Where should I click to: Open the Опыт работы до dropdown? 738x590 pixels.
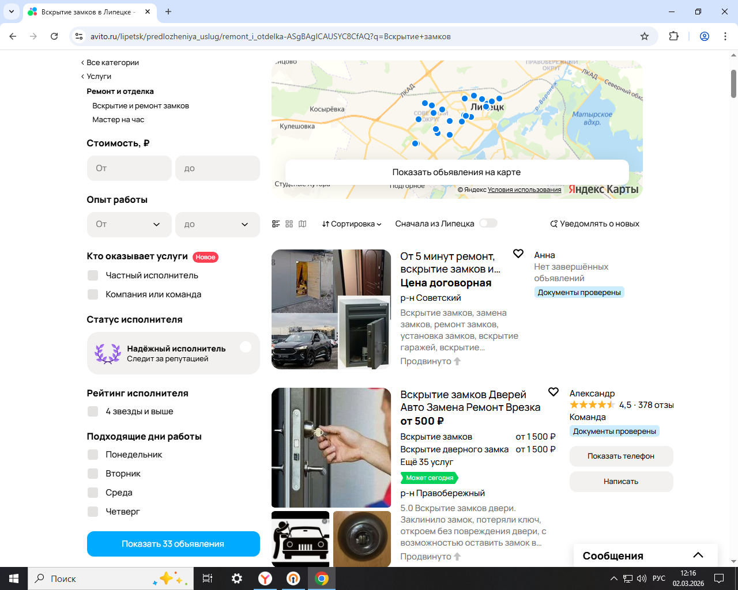coord(217,224)
